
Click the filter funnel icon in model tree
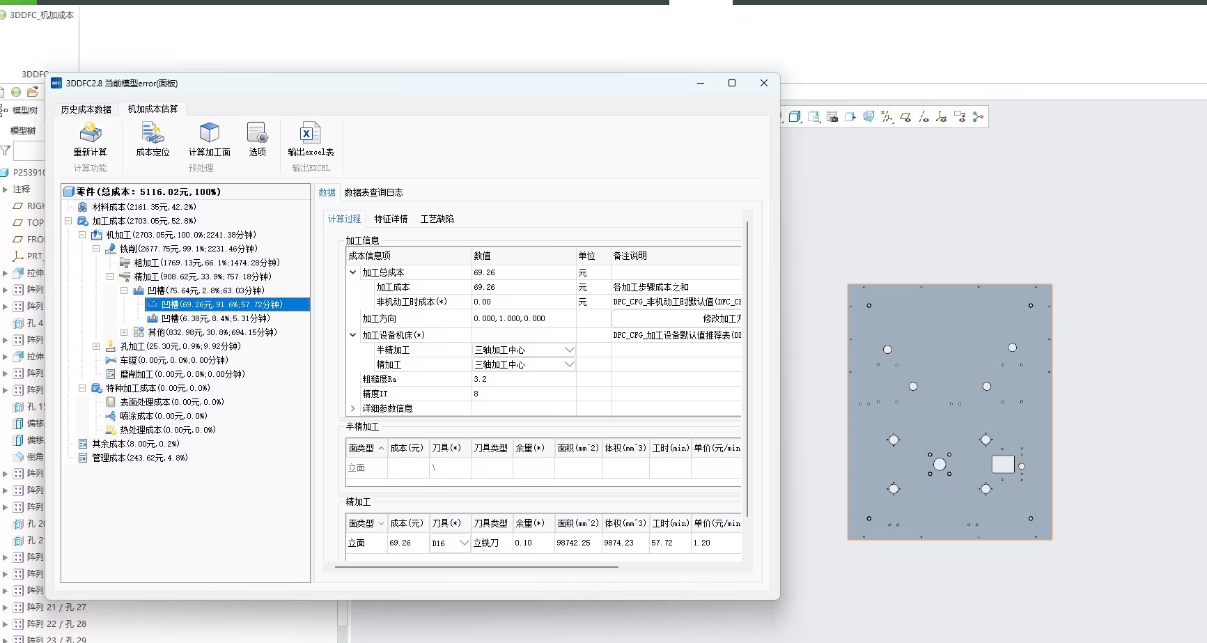tap(6, 150)
